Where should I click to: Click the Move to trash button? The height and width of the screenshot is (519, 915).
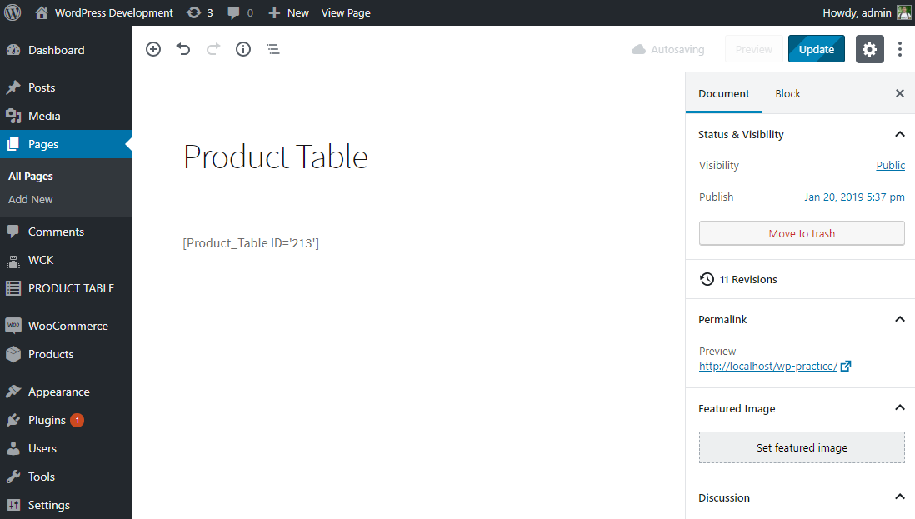tap(802, 233)
